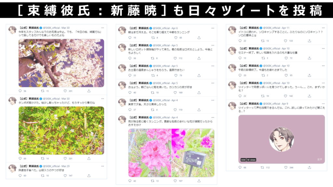Play the pink voice recording clip
Screen dimensions: 333x187
click(x=282, y=139)
